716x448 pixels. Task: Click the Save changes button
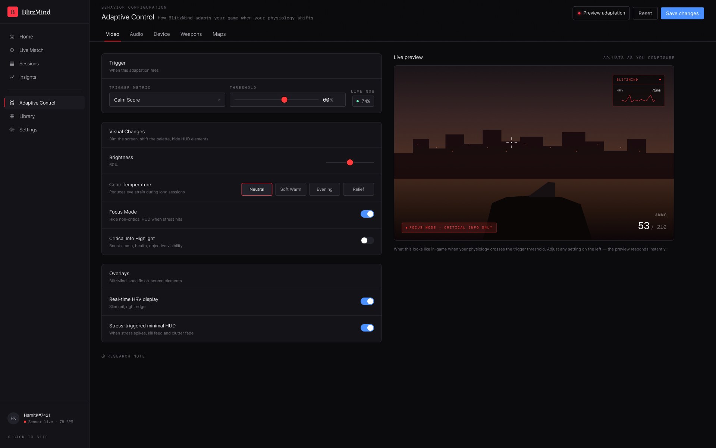[682, 13]
